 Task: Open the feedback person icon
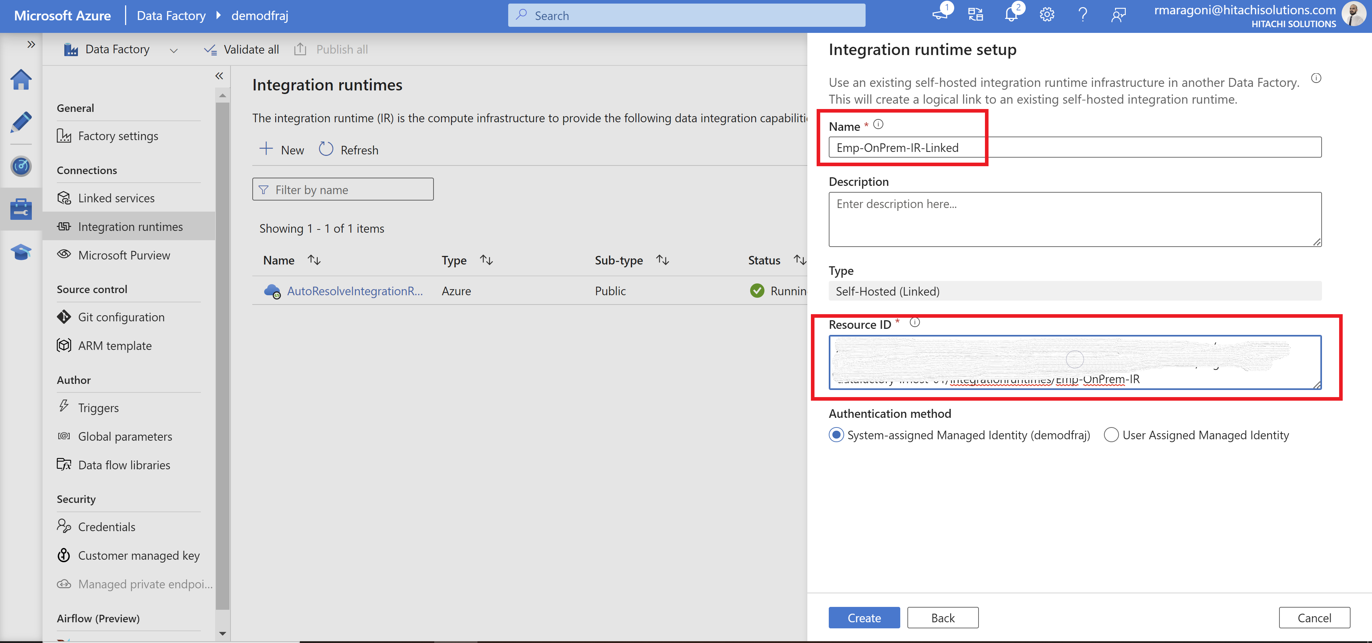click(x=1119, y=15)
